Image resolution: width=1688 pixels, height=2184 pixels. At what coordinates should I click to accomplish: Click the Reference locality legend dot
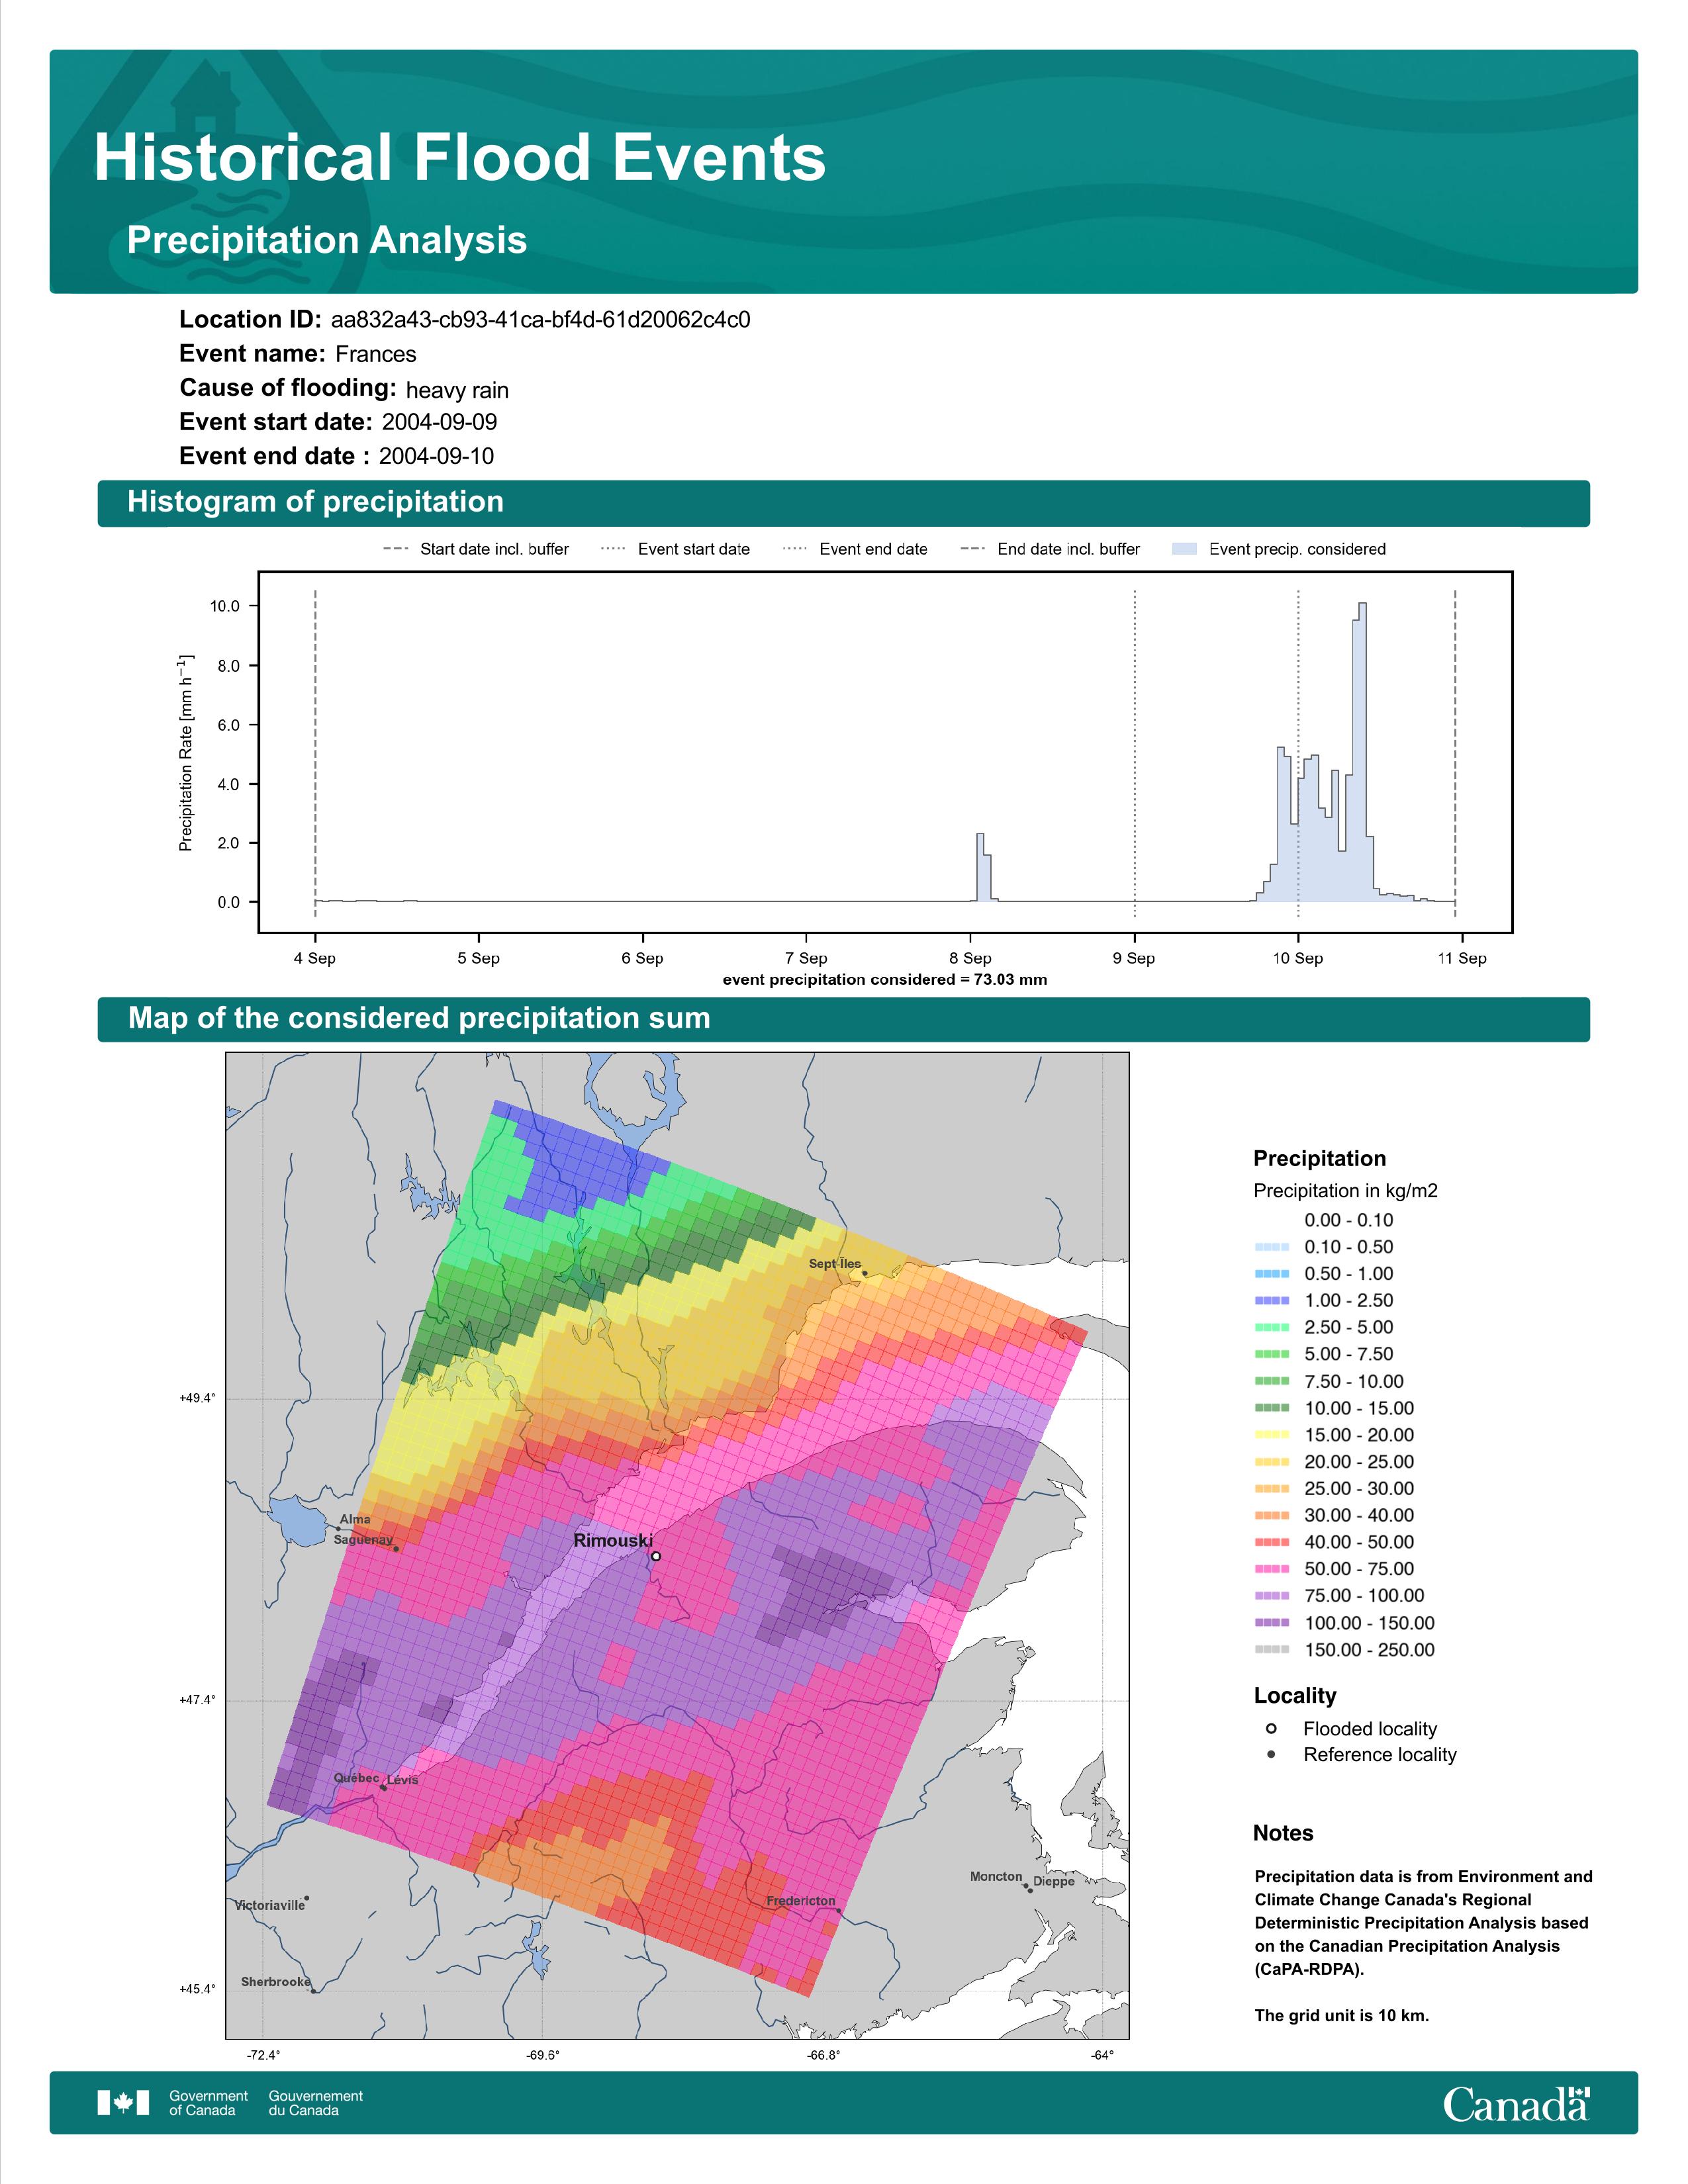(1271, 1755)
